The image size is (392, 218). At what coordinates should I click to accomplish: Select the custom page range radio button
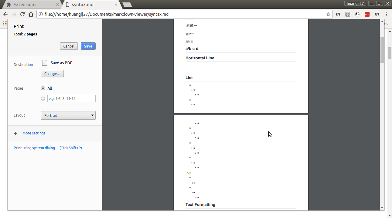pos(43,98)
